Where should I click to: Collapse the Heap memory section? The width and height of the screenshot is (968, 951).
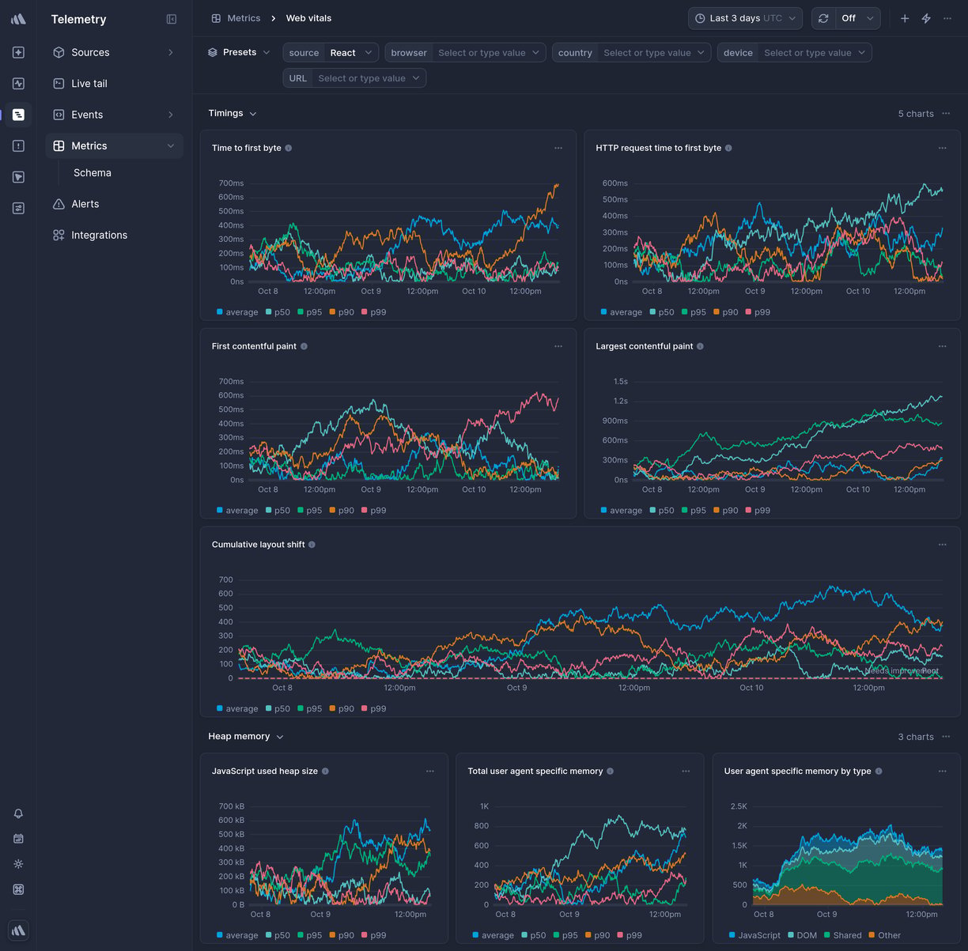click(x=246, y=736)
